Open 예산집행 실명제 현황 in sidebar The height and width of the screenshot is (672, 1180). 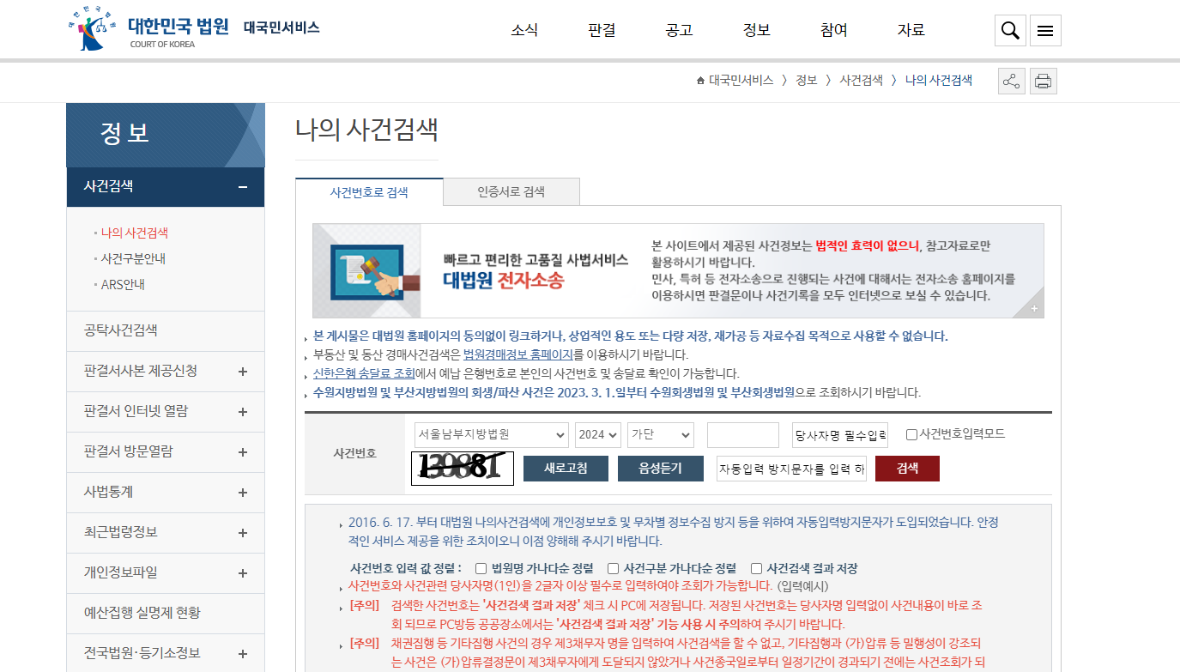click(166, 613)
